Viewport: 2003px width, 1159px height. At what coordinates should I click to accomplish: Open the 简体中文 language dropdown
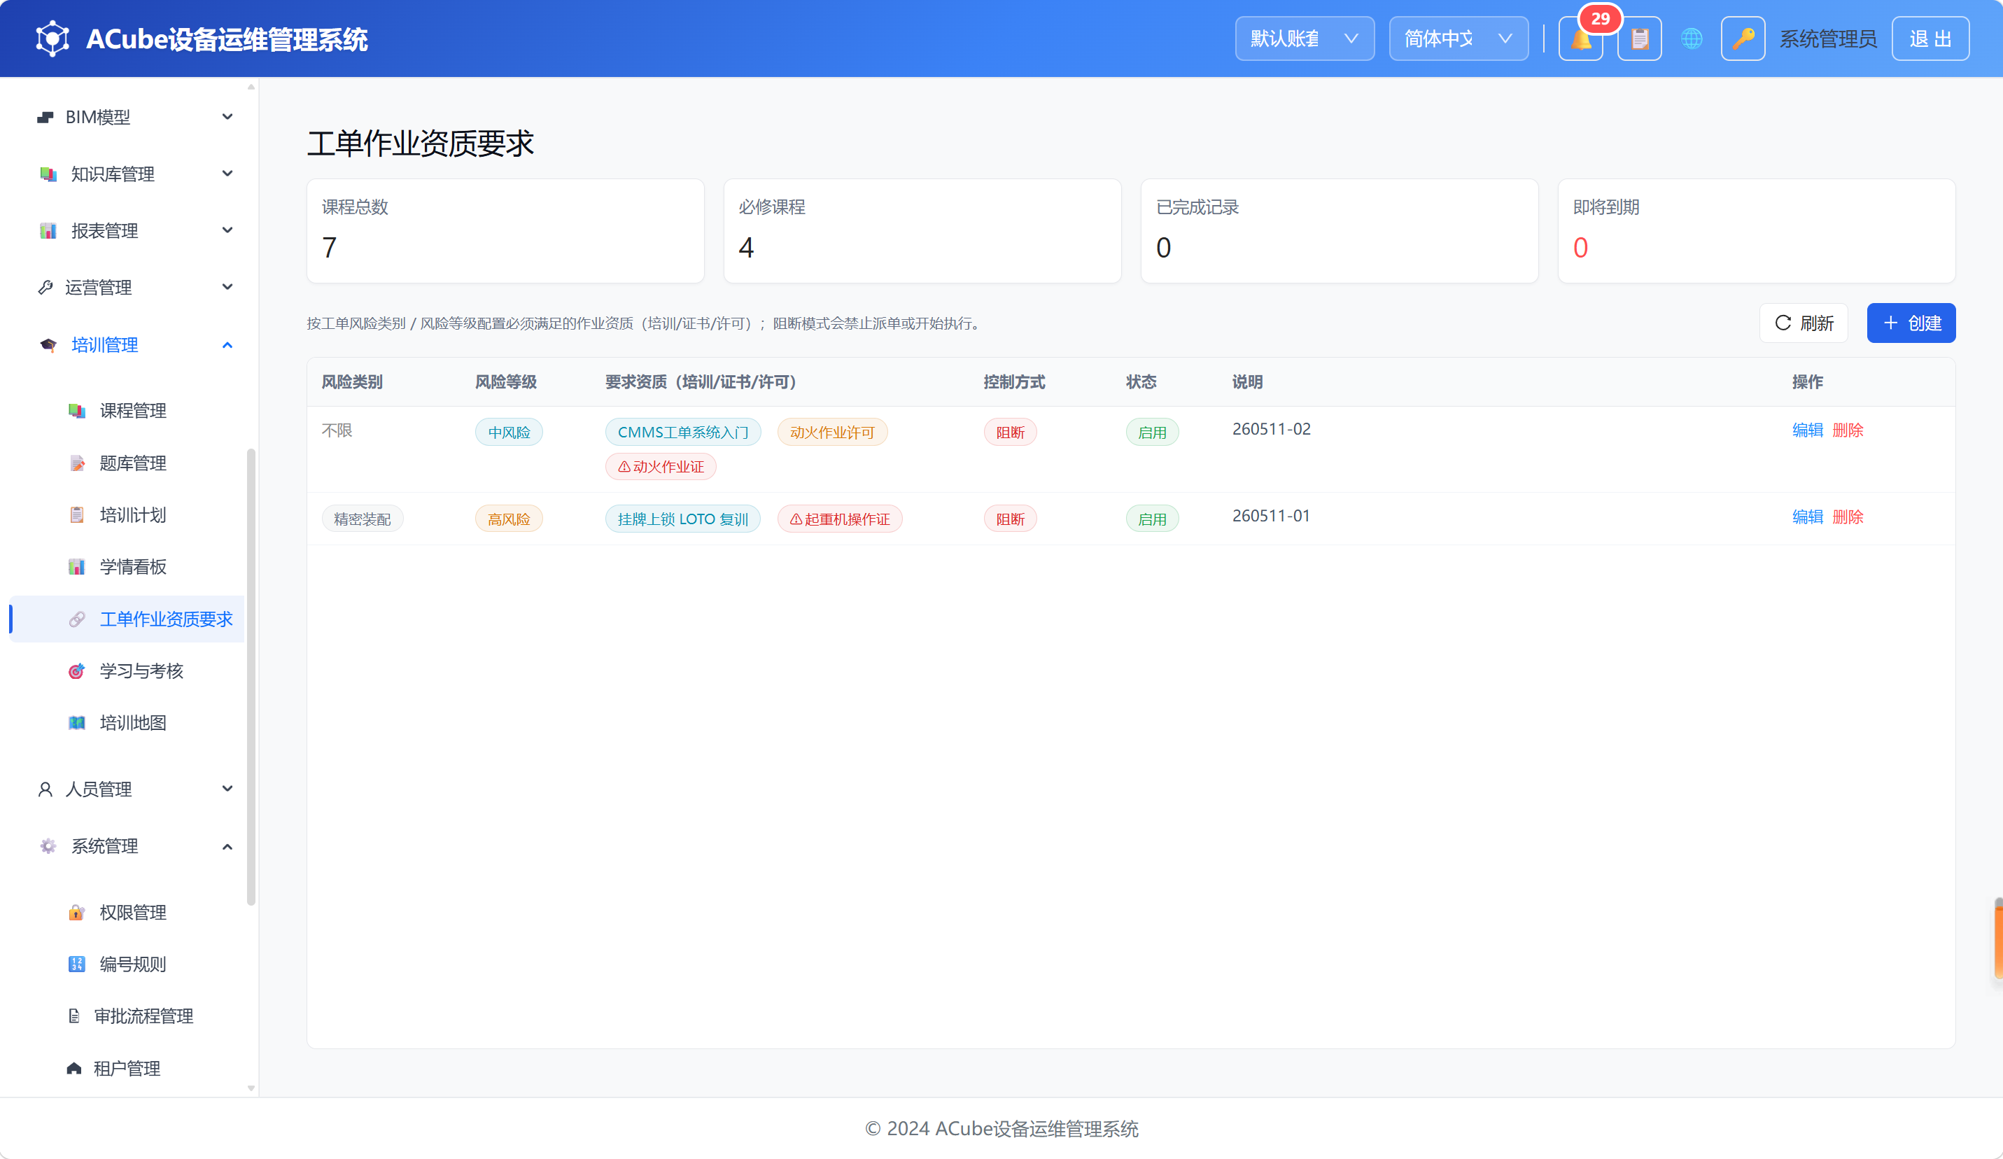click(1458, 38)
